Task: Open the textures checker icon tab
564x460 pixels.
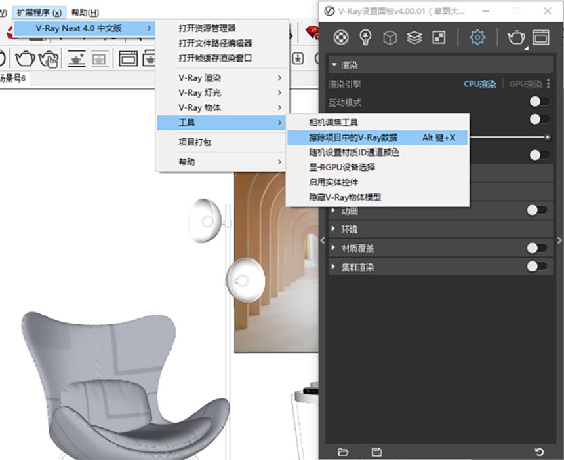Action: (x=439, y=37)
